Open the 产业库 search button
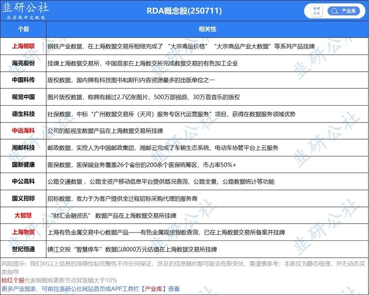Screen dimensions: 369x295 coord(343,11)
